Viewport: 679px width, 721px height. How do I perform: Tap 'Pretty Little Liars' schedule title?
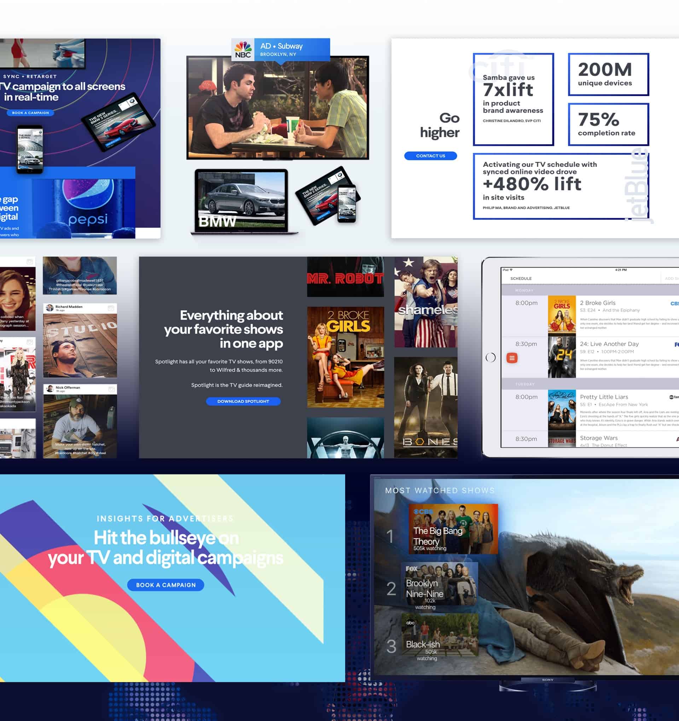604,397
